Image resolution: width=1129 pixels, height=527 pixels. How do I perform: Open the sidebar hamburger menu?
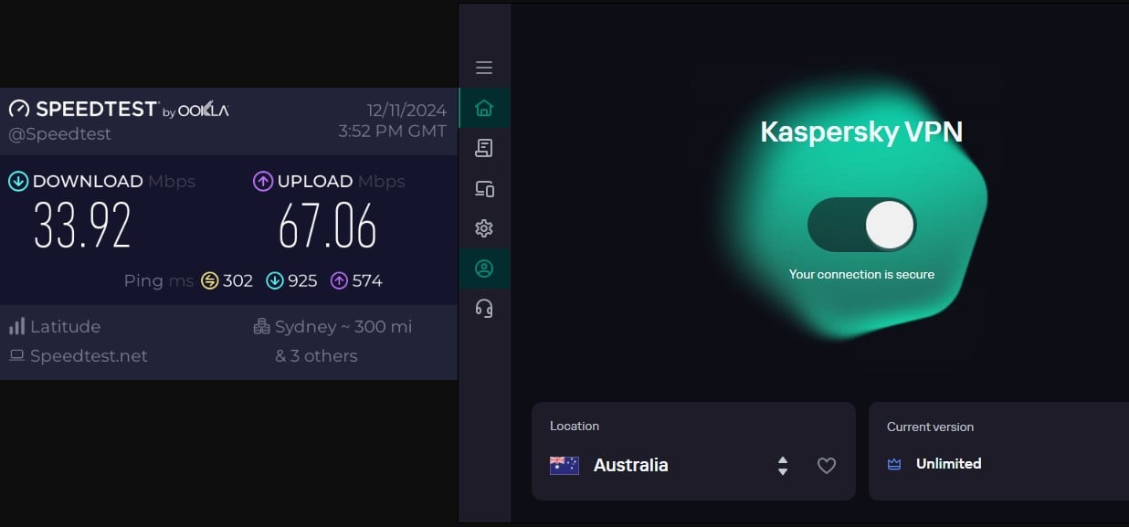pyautogui.click(x=483, y=67)
